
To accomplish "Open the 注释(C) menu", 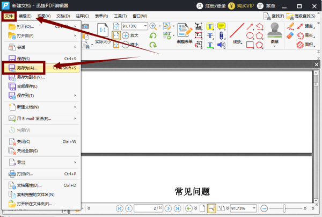I will point(82,16).
